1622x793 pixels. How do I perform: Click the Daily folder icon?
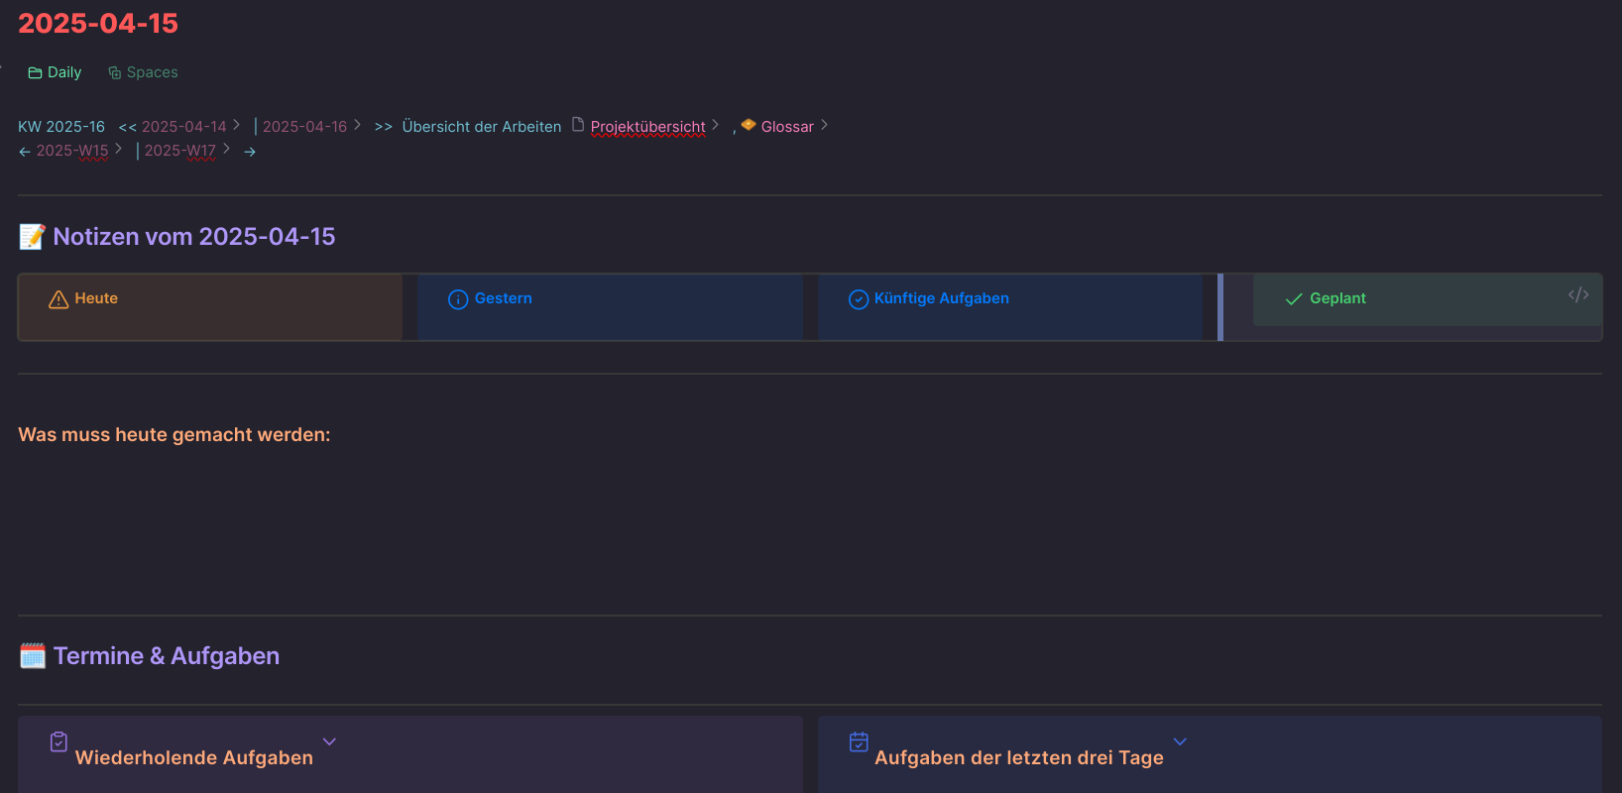pos(35,72)
